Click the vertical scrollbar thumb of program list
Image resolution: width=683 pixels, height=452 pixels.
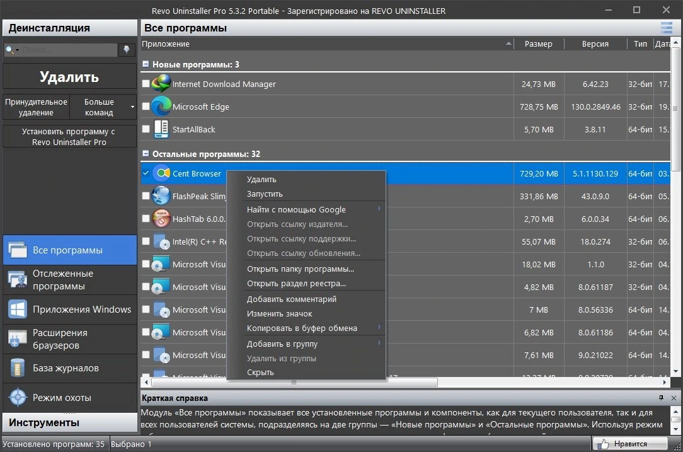[x=675, y=109]
